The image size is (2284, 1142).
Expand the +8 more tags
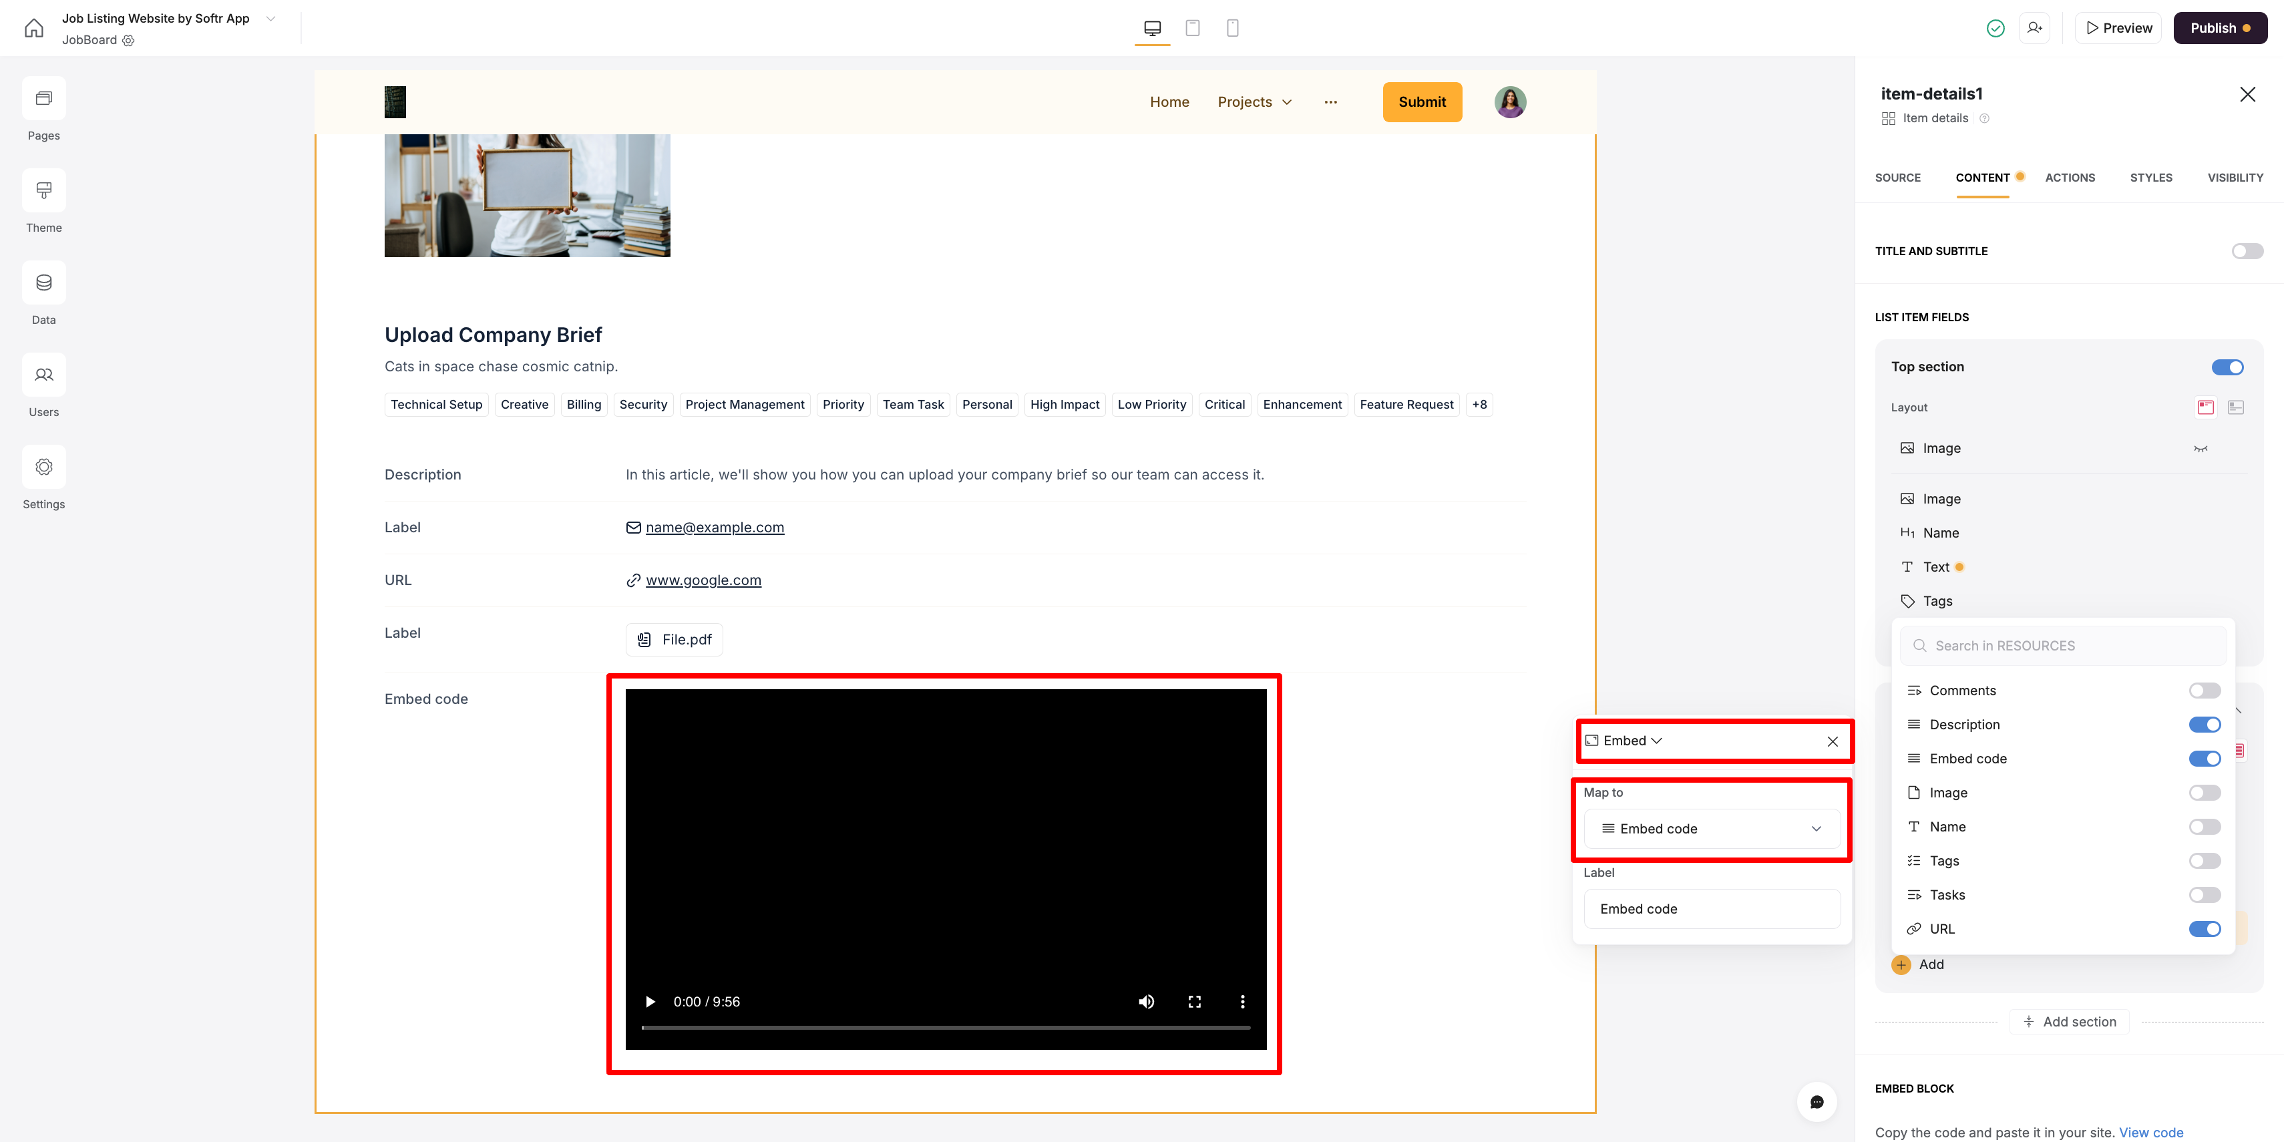coord(1479,404)
